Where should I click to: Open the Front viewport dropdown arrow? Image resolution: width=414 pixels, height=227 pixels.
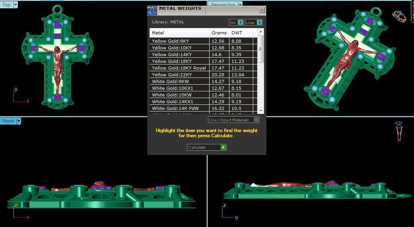(19, 121)
